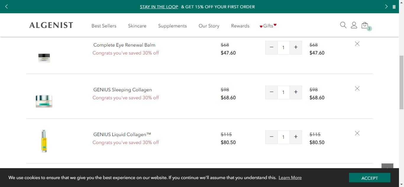
Task: Decrease quantity of GENIUS Sleeping Collagen
Action: (x=272, y=92)
